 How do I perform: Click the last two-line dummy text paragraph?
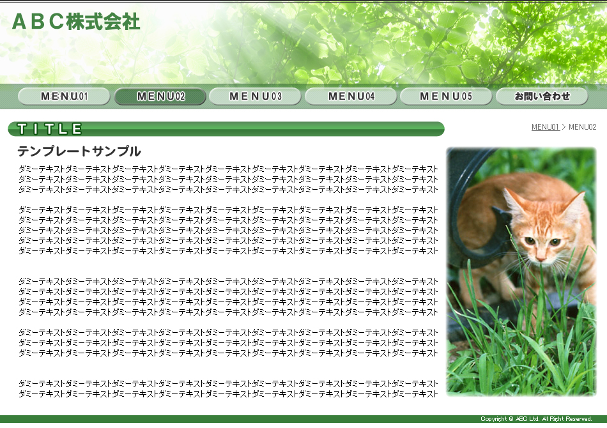[x=229, y=388]
